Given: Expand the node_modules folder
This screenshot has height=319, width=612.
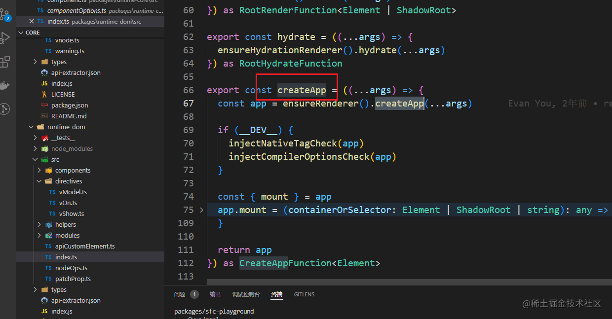Looking at the screenshot, I should [x=36, y=149].
